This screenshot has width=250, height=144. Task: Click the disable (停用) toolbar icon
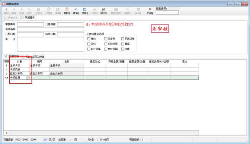click(x=138, y=10)
